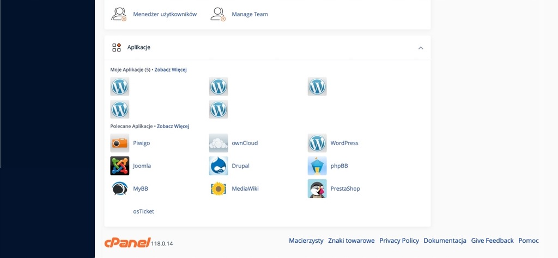Click the phpBB text link

pos(339,166)
